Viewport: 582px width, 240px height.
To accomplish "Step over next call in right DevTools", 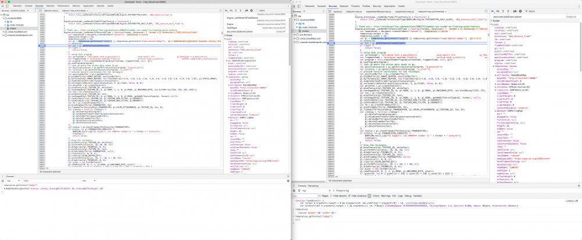I will point(498,12).
